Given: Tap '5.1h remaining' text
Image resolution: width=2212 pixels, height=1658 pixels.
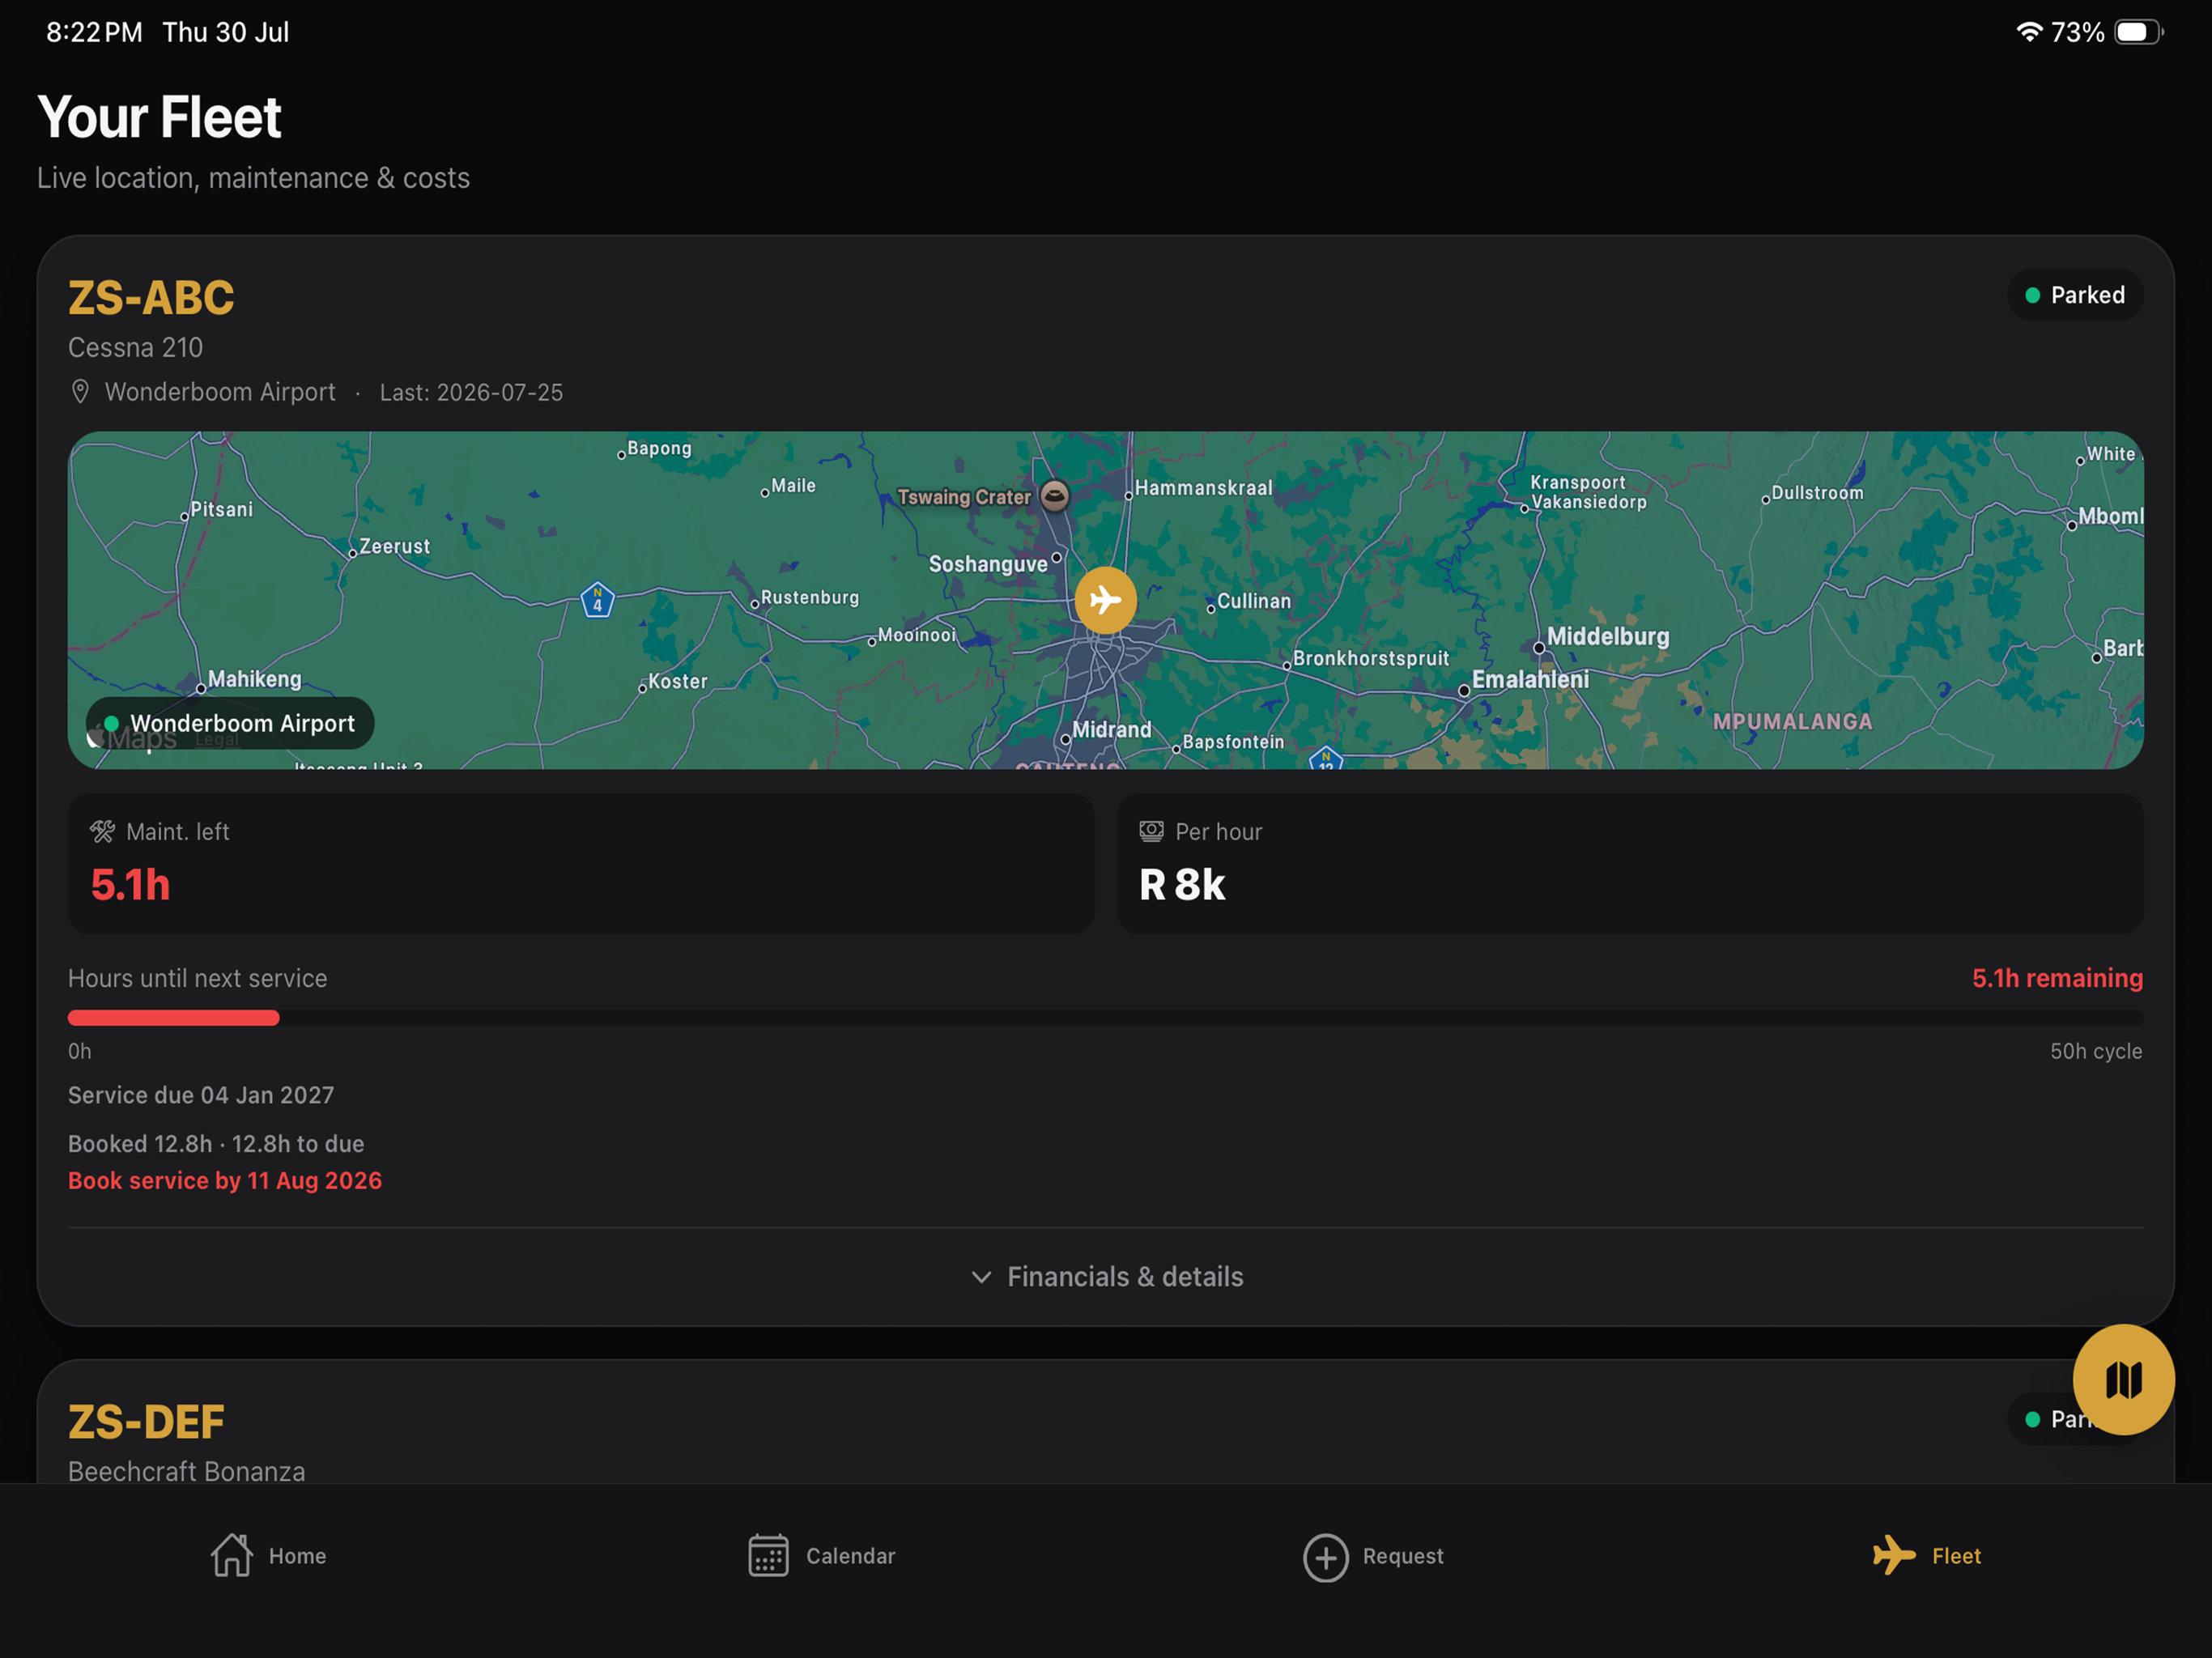Looking at the screenshot, I should click(x=2057, y=978).
